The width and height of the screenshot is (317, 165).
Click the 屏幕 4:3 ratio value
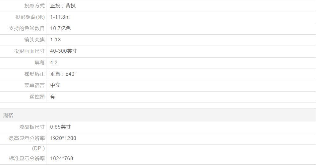click(x=54, y=63)
